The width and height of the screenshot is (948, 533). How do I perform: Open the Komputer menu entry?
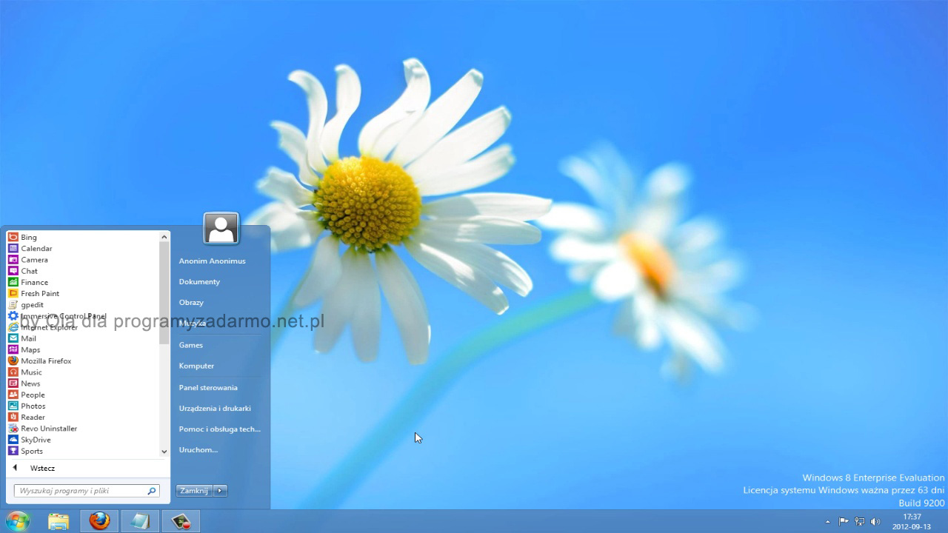(196, 366)
